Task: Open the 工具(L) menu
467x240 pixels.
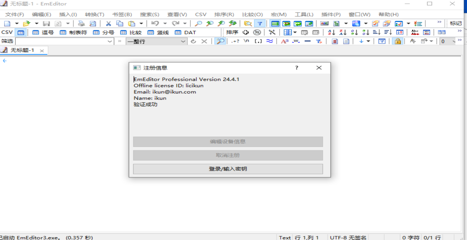Action: [304, 14]
